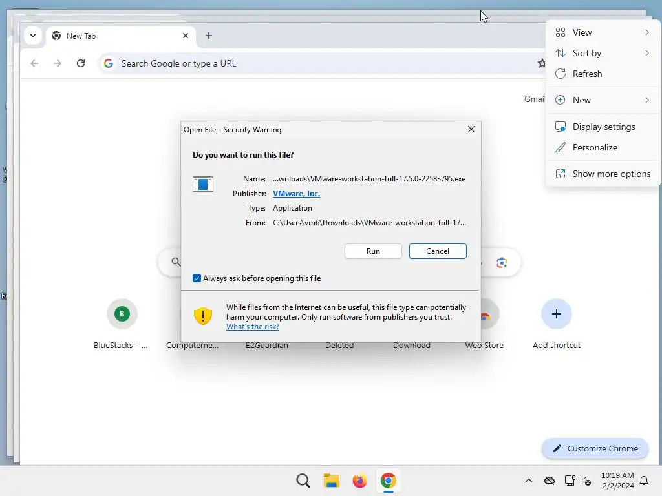Click the E2Guardian shortcut label
The width and height of the screenshot is (662, 496).
coord(267,345)
